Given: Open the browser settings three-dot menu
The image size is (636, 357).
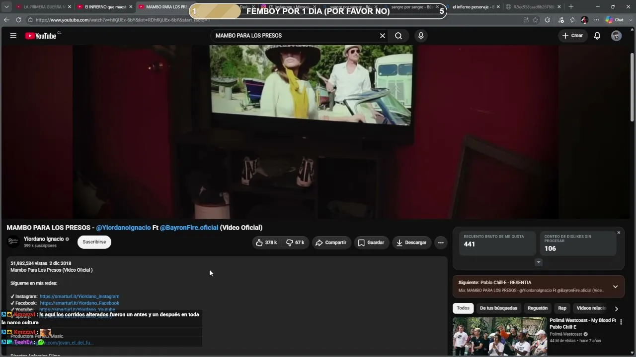Looking at the screenshot, I should click(x=596, y=20).
